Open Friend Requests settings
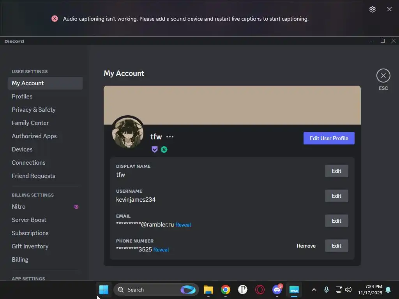Screen dimensions: 399x299 point(45,176)
